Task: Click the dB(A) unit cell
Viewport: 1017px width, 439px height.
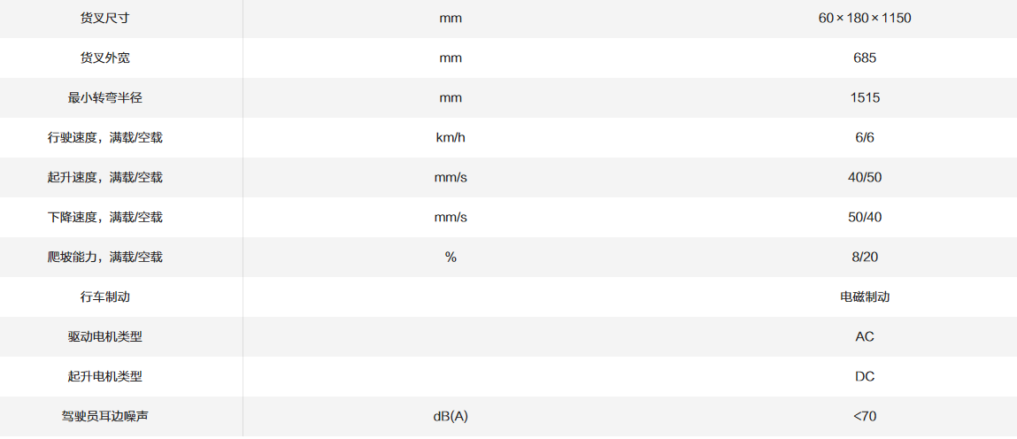Action: point(451,416)
